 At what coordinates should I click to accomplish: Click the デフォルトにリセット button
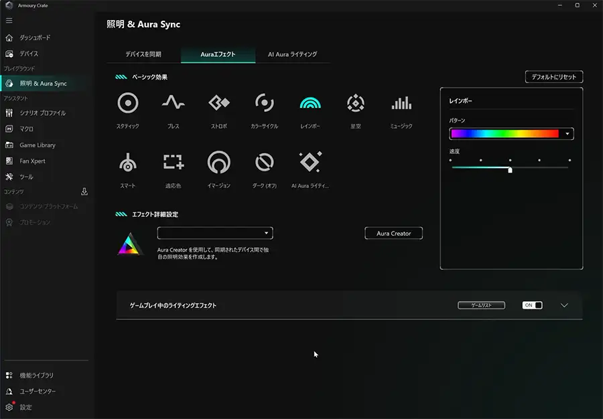click(554, 77)
